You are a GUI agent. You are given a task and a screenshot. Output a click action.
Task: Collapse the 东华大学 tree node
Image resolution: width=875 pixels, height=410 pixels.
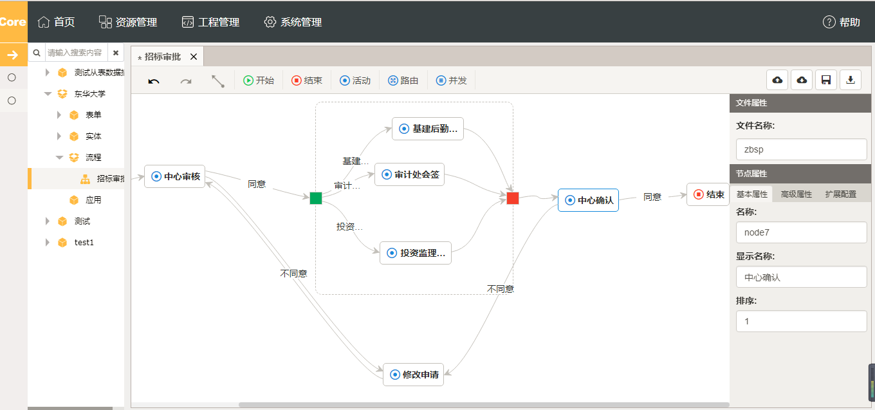pos(48,94)
